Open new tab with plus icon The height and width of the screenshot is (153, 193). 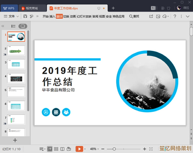click(113, 8)
